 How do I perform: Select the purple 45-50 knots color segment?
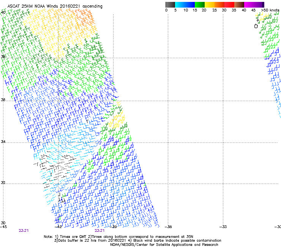pyautogui.click(x=259, y=5)
